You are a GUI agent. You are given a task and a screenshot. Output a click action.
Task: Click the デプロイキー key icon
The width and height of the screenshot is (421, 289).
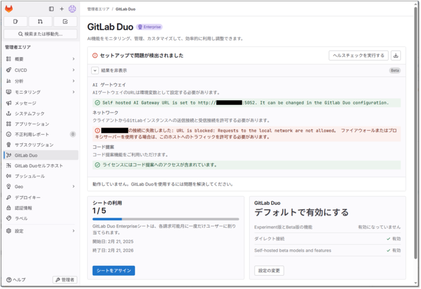pyautogui.click(x=8, y=198)
